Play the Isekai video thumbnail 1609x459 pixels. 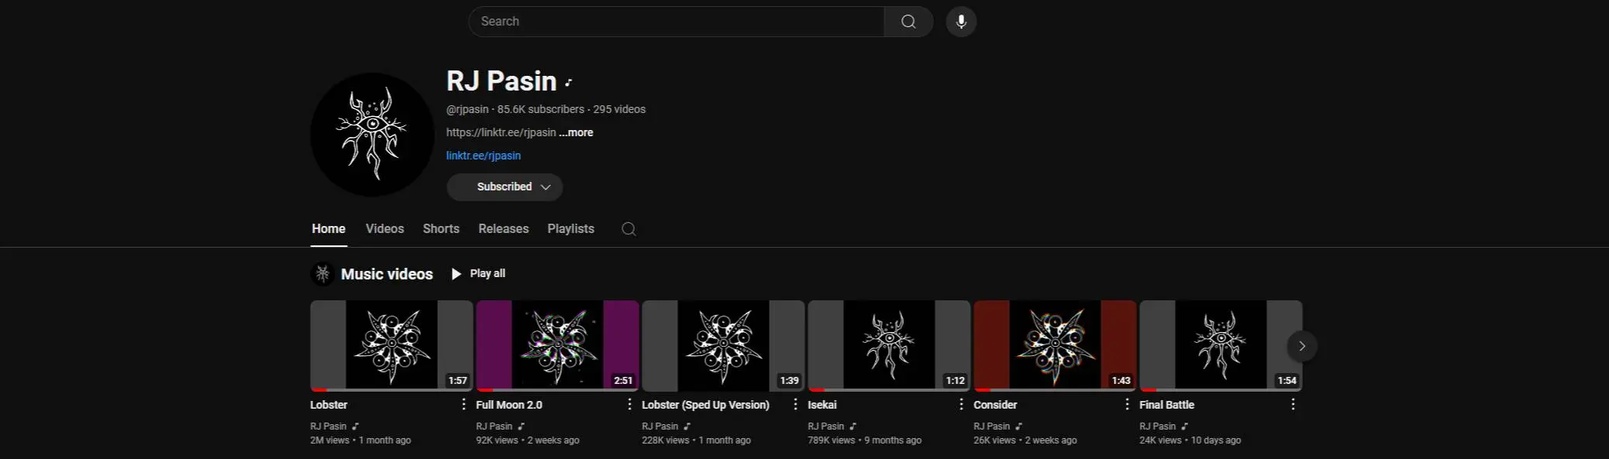click(x=889, y=346)
